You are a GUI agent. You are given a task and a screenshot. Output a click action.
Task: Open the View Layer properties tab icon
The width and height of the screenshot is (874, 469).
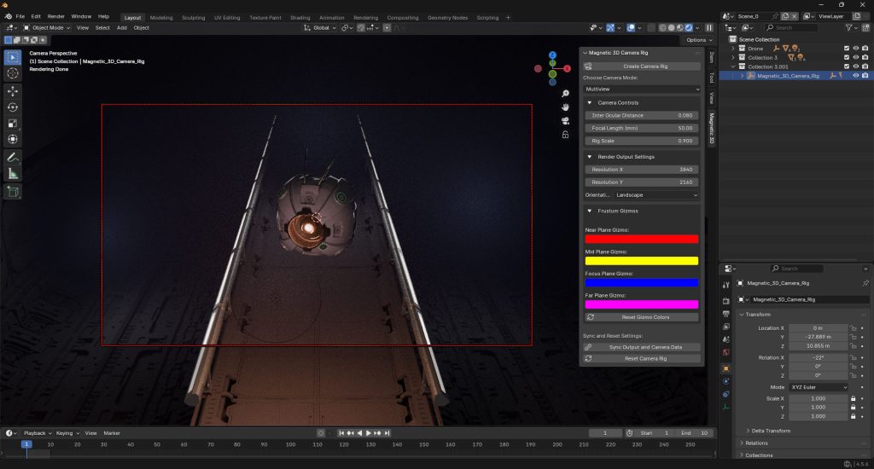pyautogui.click(x=725, y=327)
